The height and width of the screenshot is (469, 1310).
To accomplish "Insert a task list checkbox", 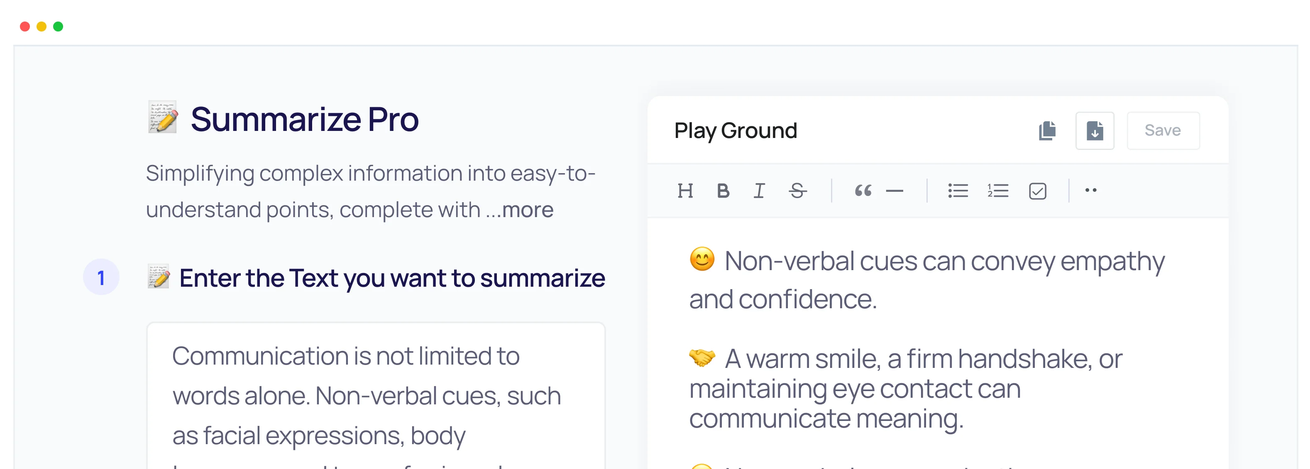I will pos(1038,191).
